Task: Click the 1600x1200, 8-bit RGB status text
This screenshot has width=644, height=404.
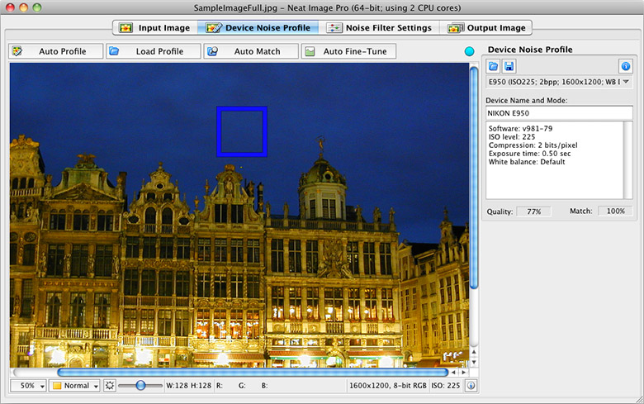Action: tap(388, 386)
